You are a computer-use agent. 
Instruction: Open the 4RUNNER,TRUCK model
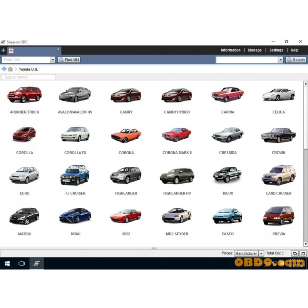pos(25,100)
